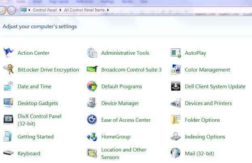Click the Broadcom Control Suite 3 icon
252x163 pixels.
click(x=92, y=70)
